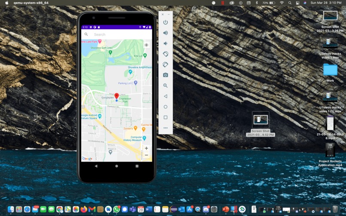Open Spotlight search in menu bar

[x=290, y=3]
